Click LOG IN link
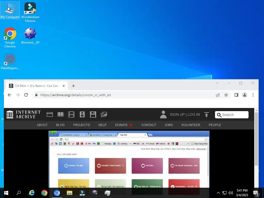 point(194,114)
